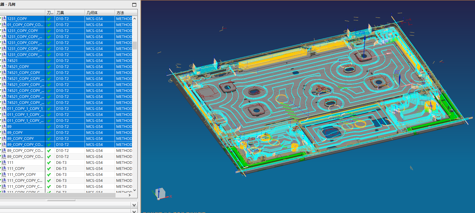Sort by the 几何体 column header
This screenshot has width=475, height=213.
pos(100,13)
